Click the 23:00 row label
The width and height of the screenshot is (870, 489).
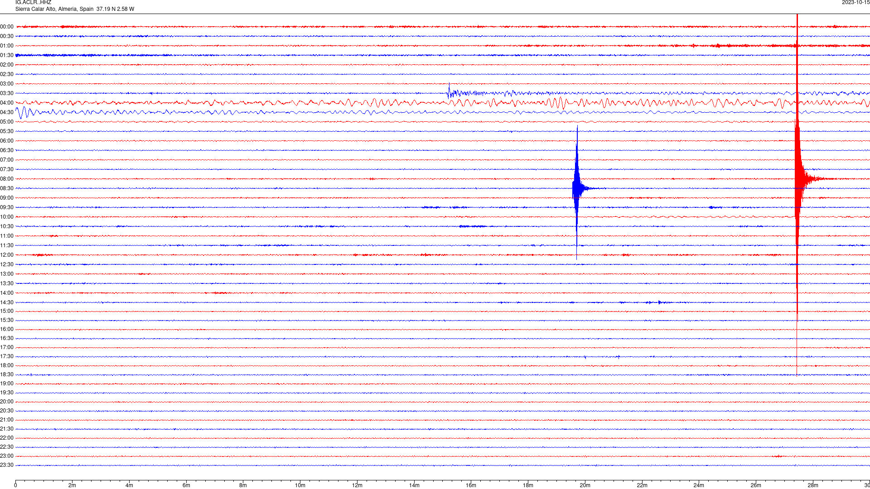[7, 456]
